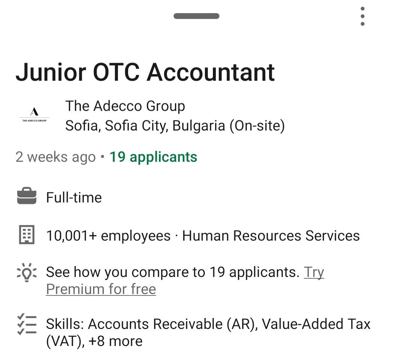Tap the Junior OTC Accountant title

pos(145,72)
